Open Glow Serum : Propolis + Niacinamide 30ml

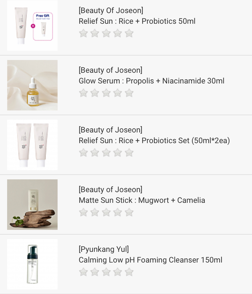pyautogui.click(x=151, y=81)
